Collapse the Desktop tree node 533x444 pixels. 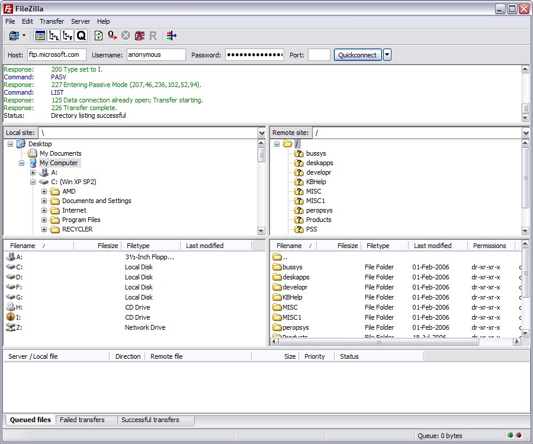tap(11, 144)
